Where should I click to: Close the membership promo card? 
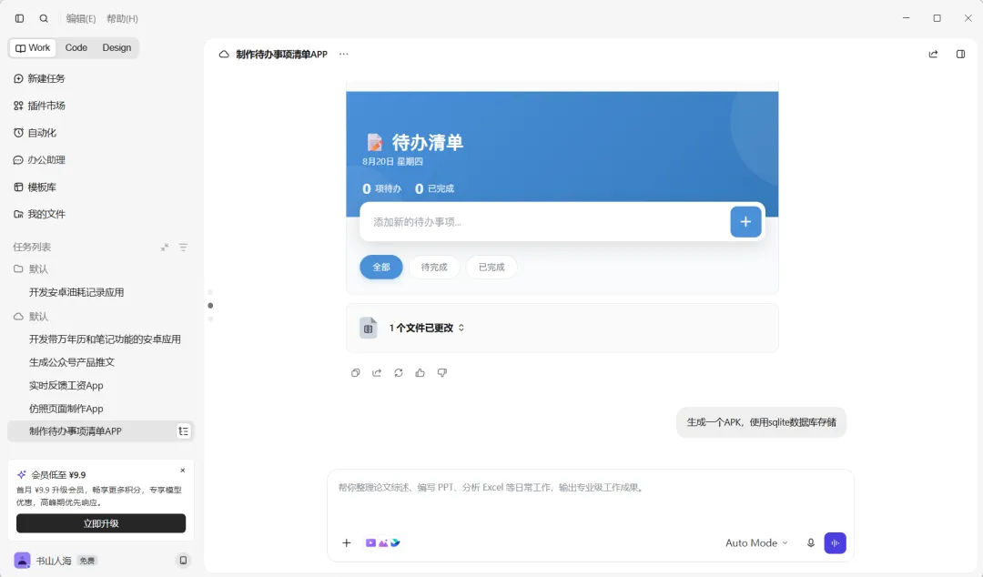182,471
